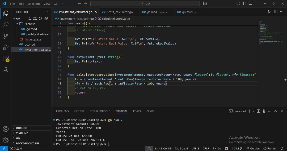Viewport: 287px width, 151px height.
Task: Click Prettier in status bar
Action: point(270,148)
